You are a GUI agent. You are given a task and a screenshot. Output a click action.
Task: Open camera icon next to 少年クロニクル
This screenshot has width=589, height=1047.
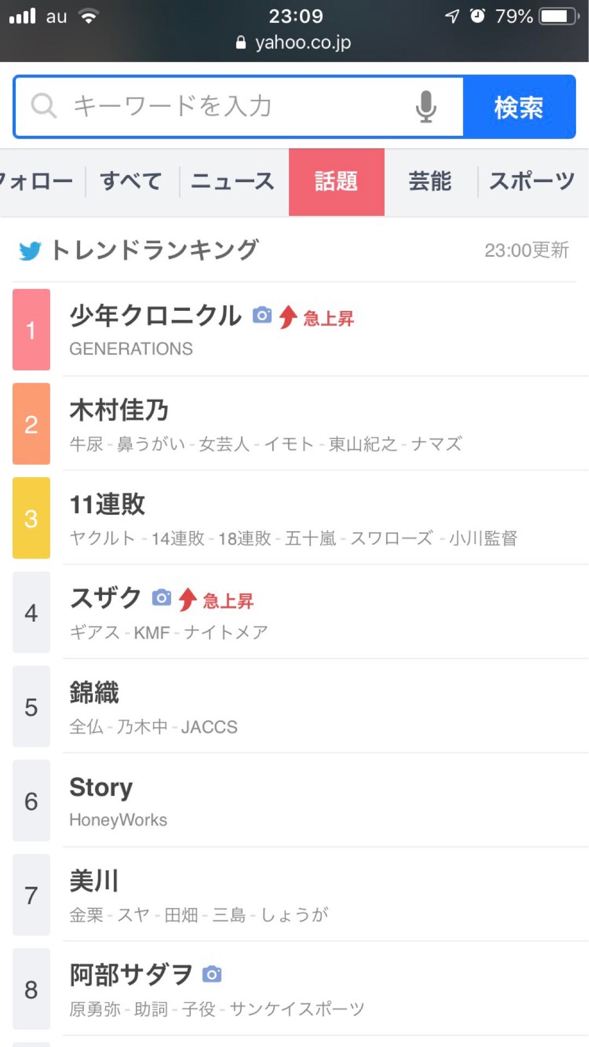[x=262, y=315]
